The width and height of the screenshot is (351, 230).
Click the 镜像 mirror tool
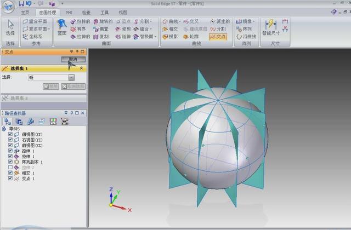(x=245, y=21)
